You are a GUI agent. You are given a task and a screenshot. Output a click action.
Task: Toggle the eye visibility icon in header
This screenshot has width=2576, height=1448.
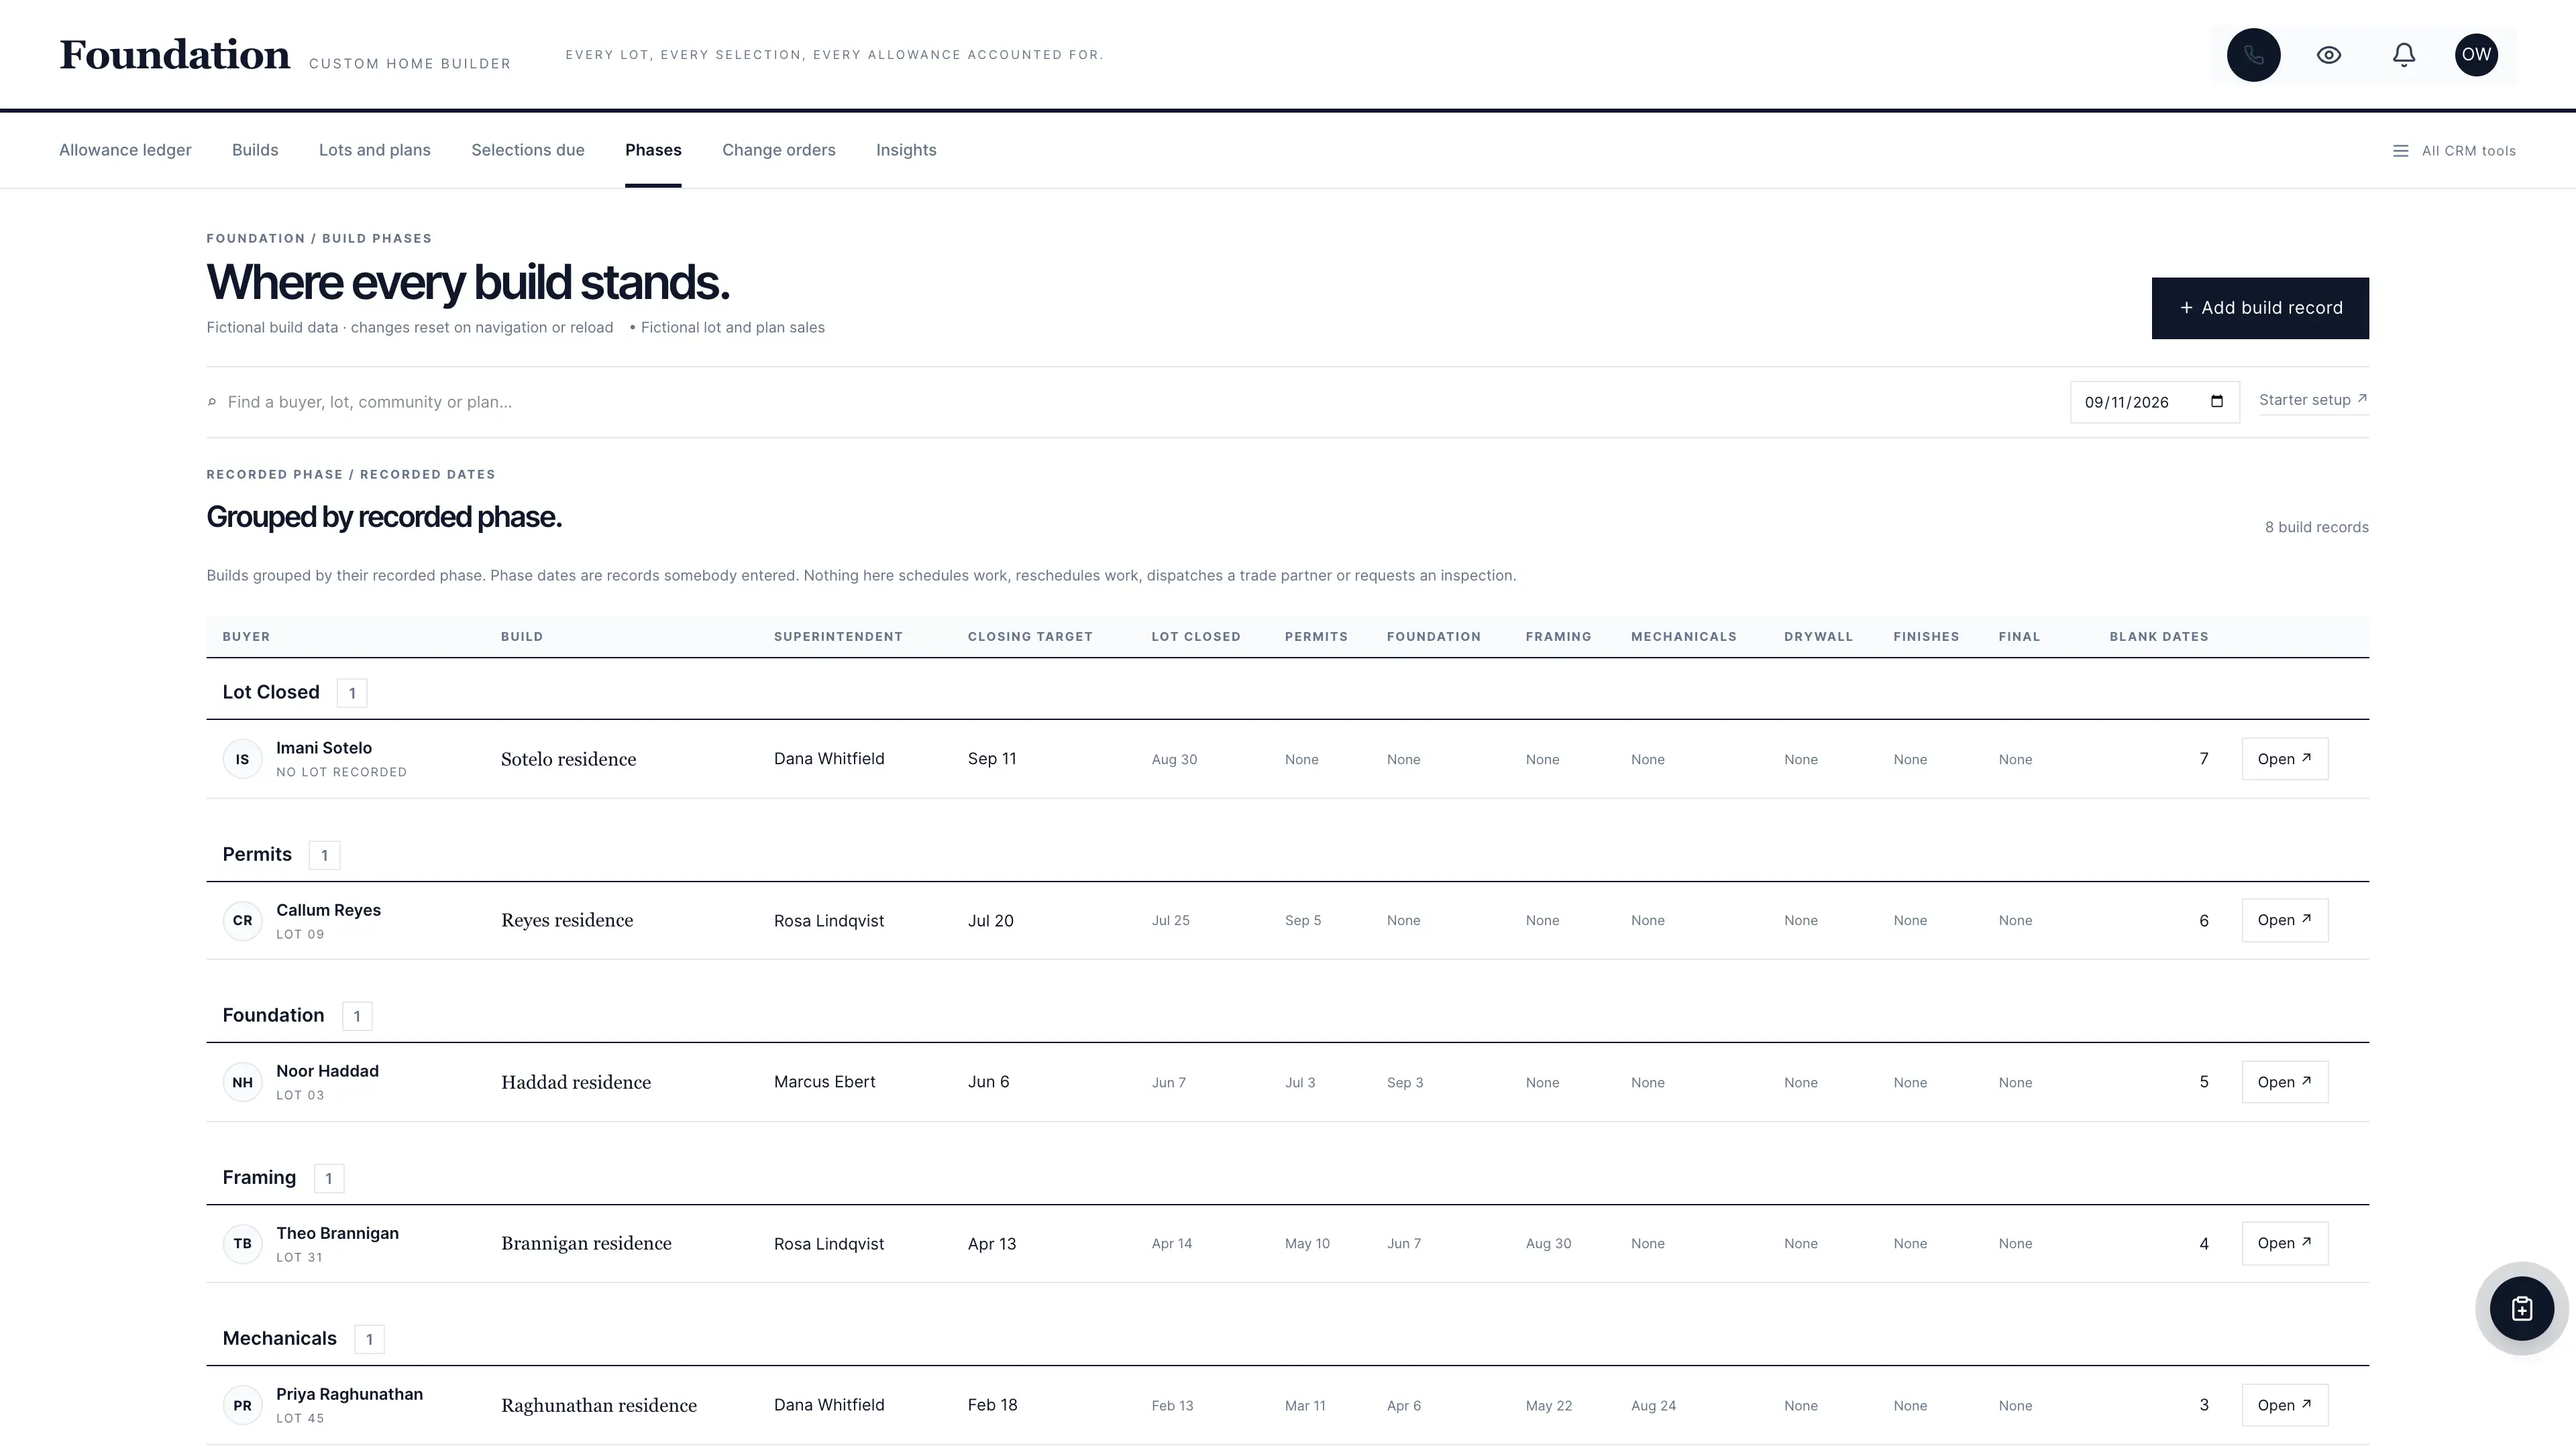(2329, 55)
